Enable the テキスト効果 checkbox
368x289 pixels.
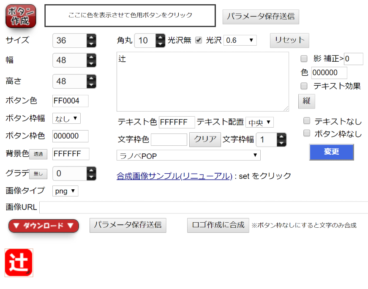pyautogui.click(x=304, y=86)
